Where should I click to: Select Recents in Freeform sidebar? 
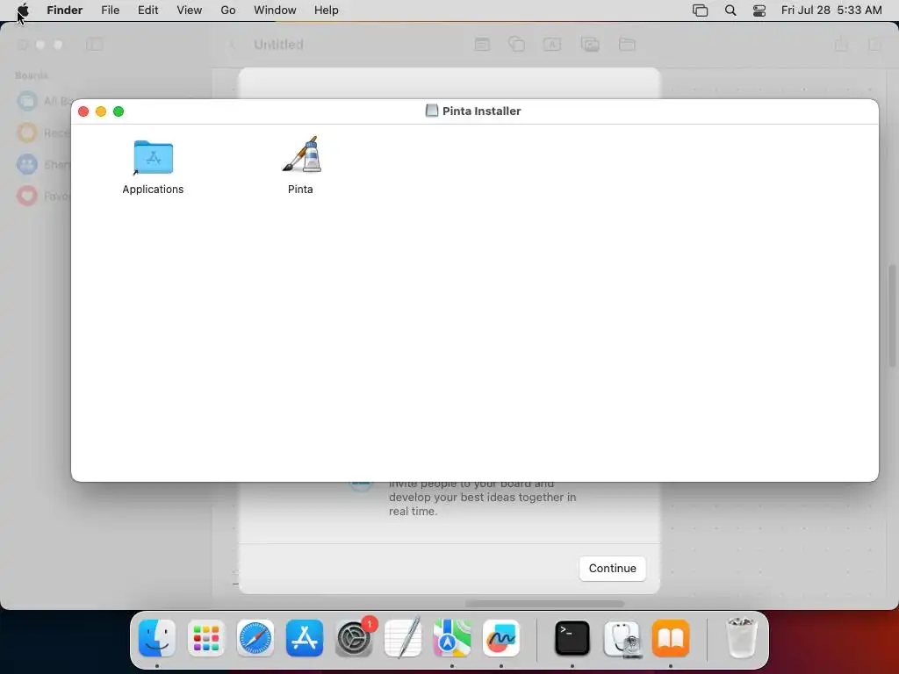coord(44,133)
